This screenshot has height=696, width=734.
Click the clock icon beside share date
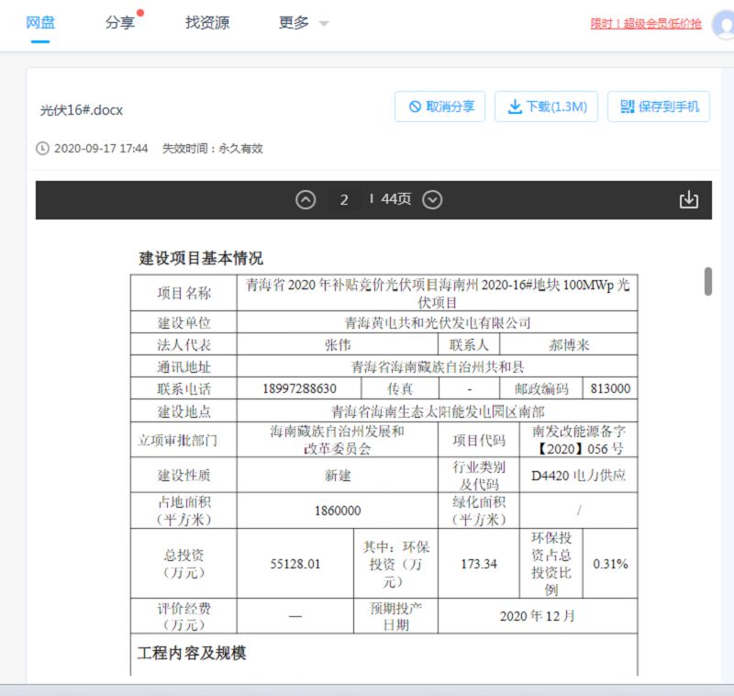point(42,148)
